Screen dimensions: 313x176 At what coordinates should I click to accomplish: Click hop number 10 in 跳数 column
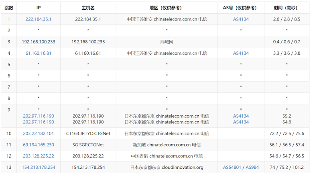coord(9,133)
